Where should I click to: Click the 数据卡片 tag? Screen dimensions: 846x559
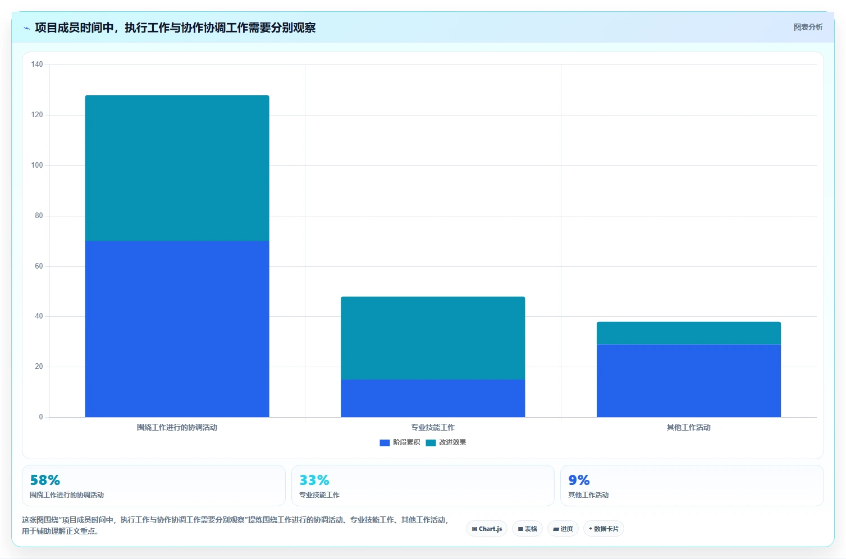click(603, 529)
